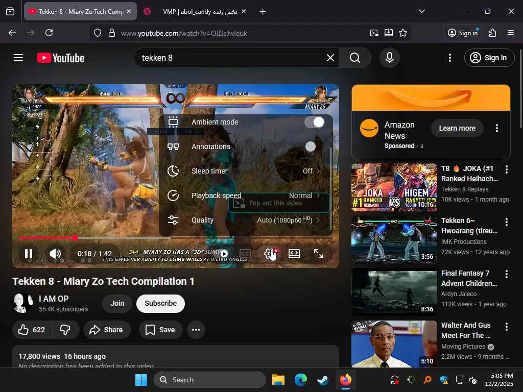Open the YouTube hamburger guide menu
The width and height of the screenshot is (523, 392).
click(18, 58)
